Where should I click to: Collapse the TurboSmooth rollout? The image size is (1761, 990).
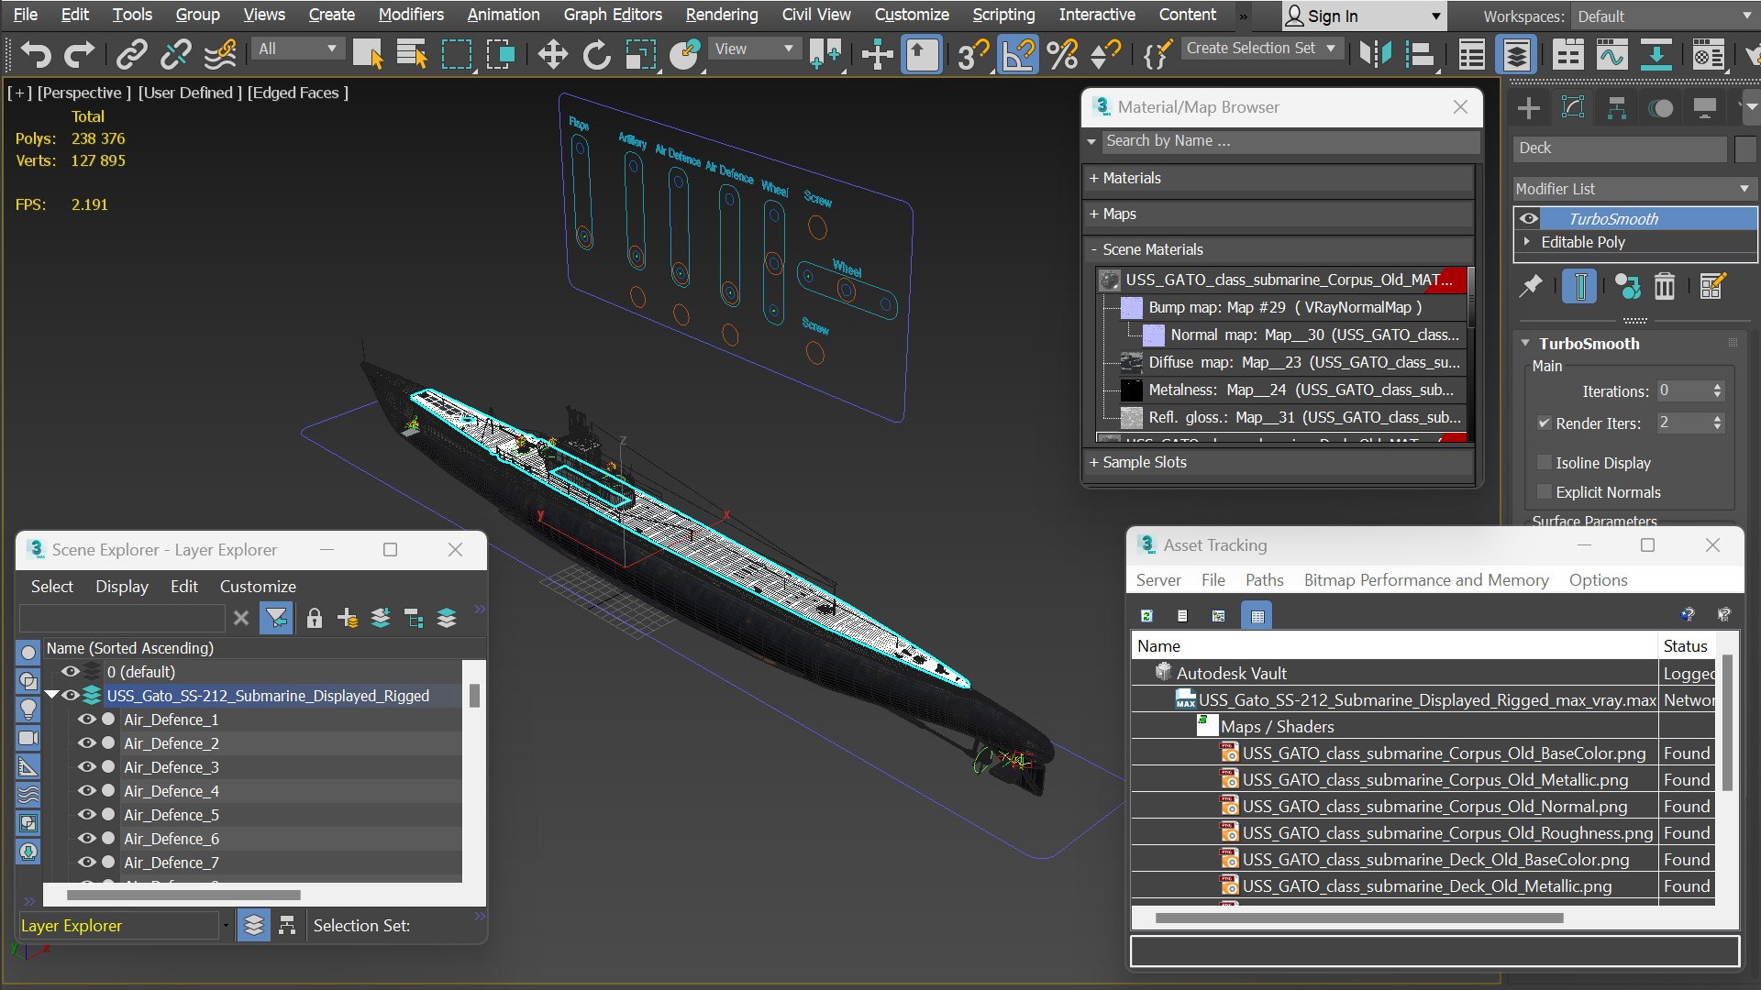pyautogui.click(x=1525, y=343)
